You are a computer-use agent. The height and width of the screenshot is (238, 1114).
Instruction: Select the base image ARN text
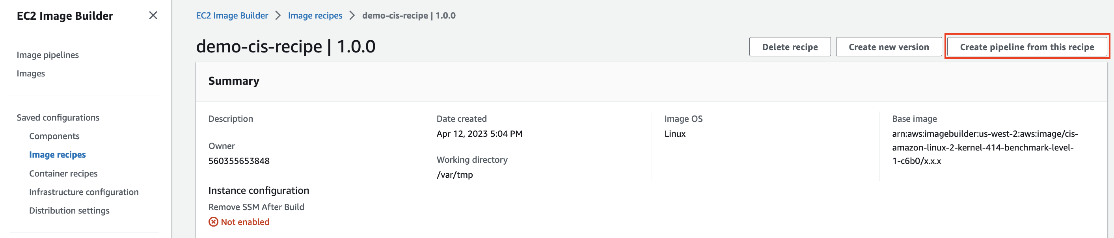pos(985,147)
